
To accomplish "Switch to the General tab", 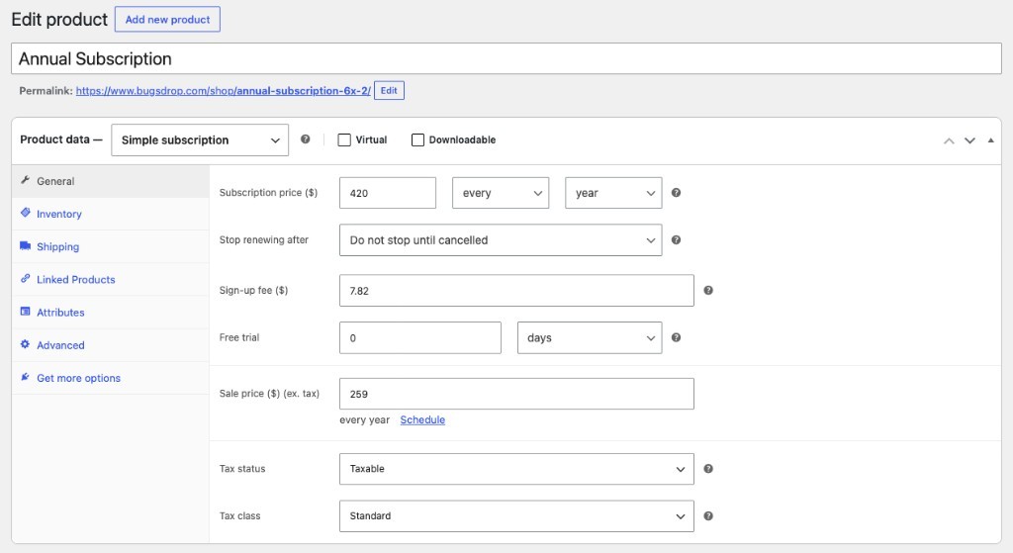I will [111, 181].
